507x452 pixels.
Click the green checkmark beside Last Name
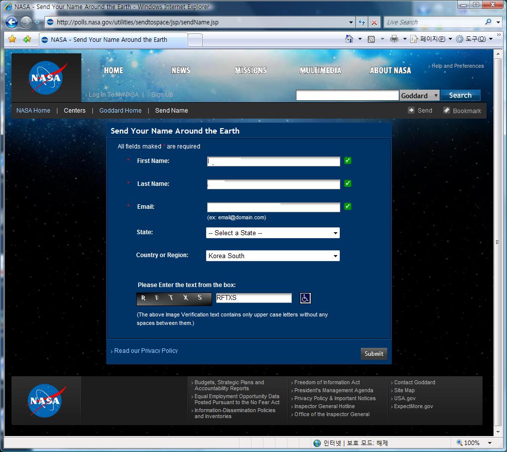coord(348,183)
